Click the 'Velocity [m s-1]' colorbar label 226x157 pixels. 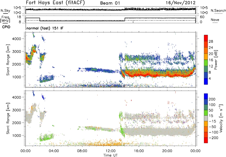(221, 118)
